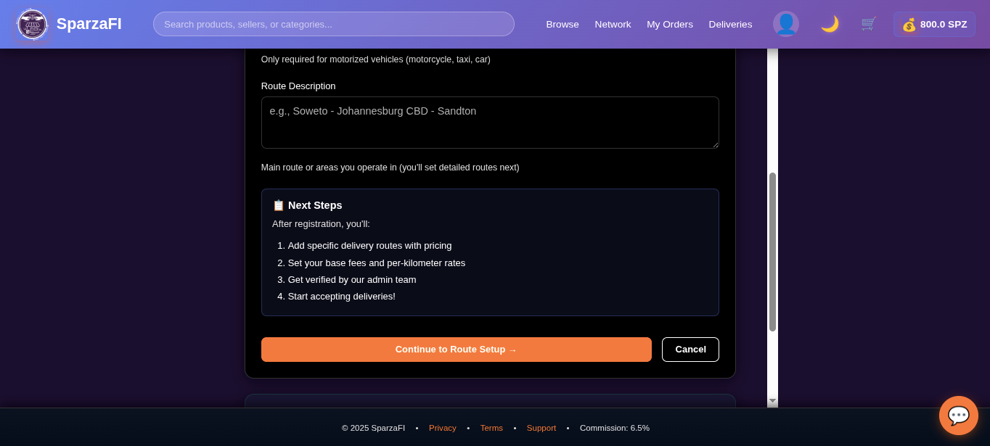Open the shopping cart icon

[868, 24]
